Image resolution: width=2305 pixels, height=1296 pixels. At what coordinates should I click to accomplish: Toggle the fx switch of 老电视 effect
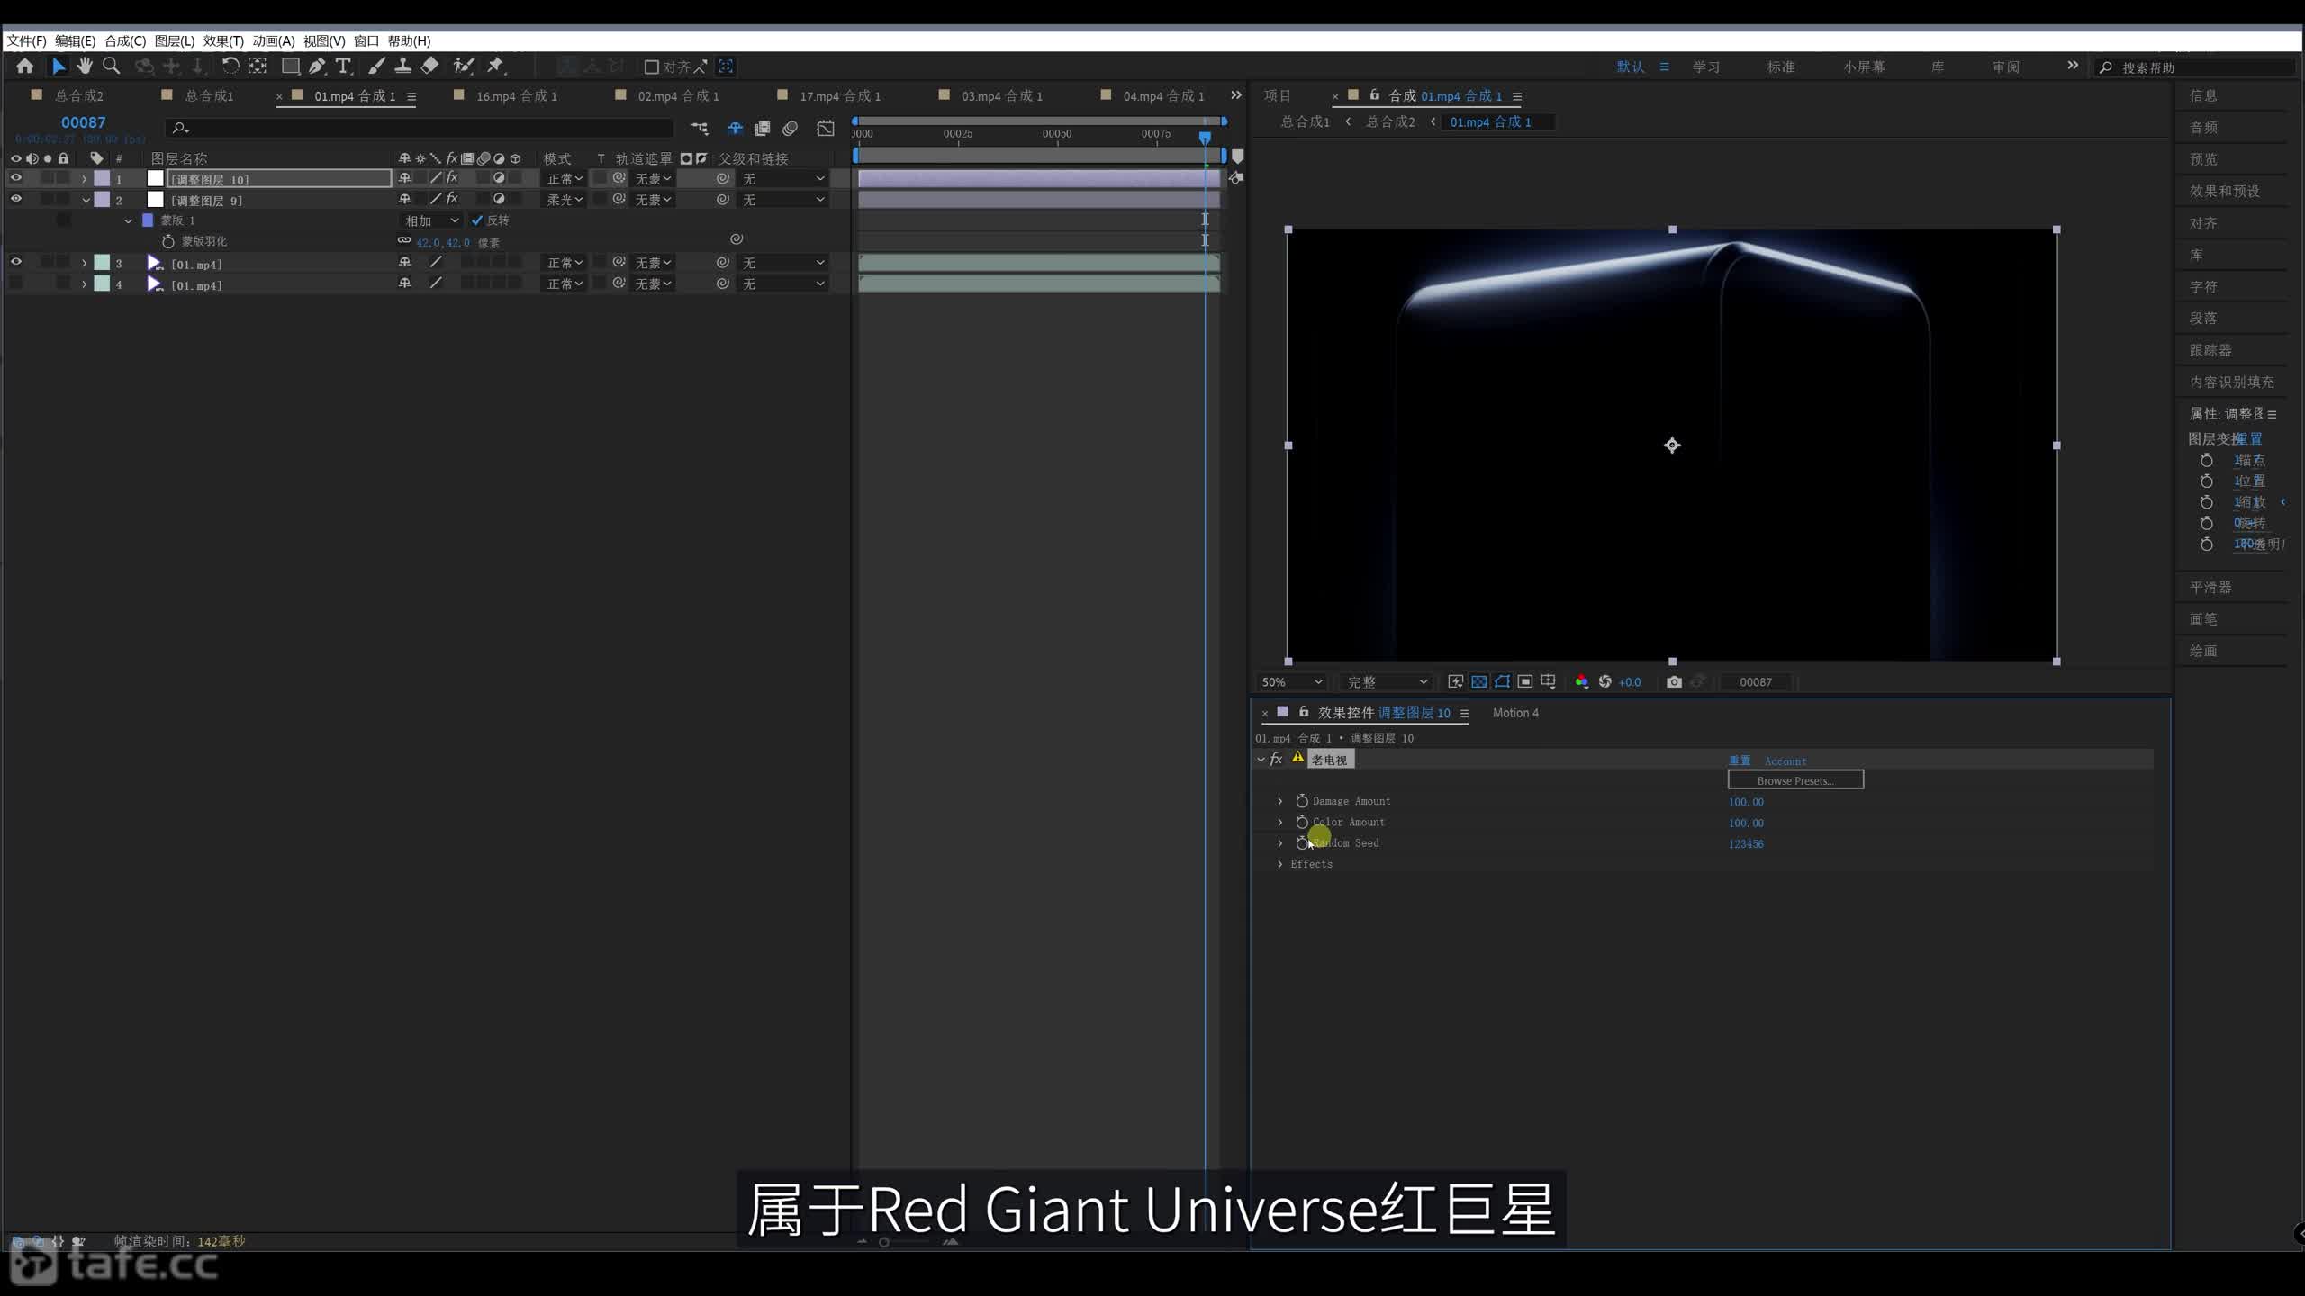click(x=1276, y=760)
